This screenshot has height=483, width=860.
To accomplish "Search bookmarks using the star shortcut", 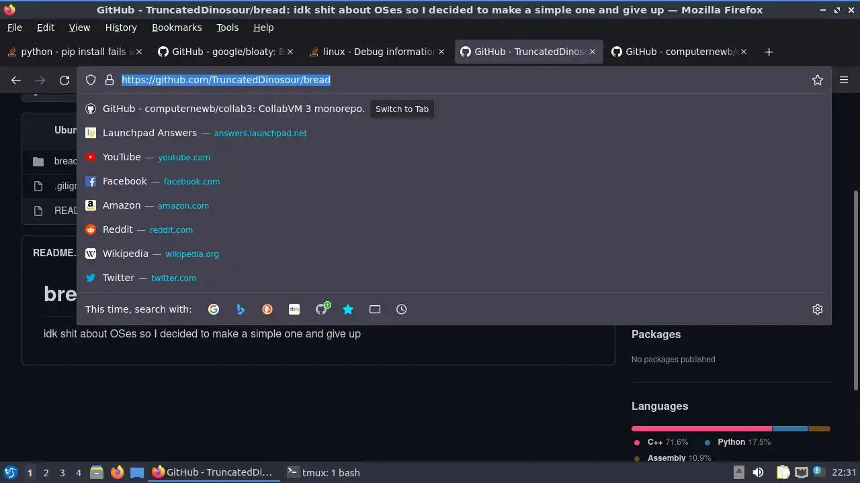I will pos(348,309).
